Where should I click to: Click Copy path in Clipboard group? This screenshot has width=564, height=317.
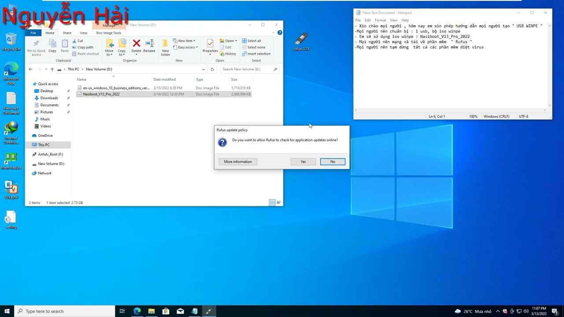pos(82,47)
